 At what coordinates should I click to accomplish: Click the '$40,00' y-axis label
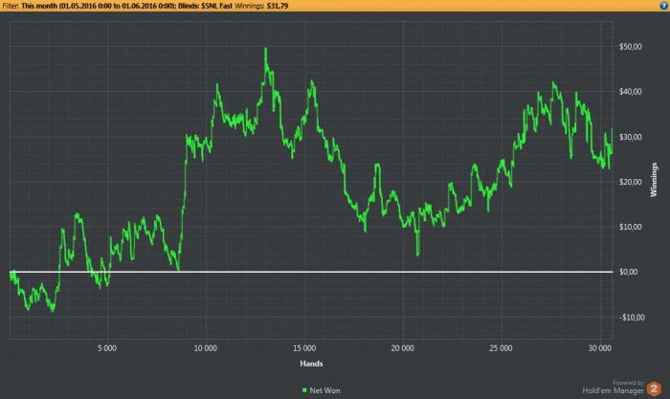point(630,92)
